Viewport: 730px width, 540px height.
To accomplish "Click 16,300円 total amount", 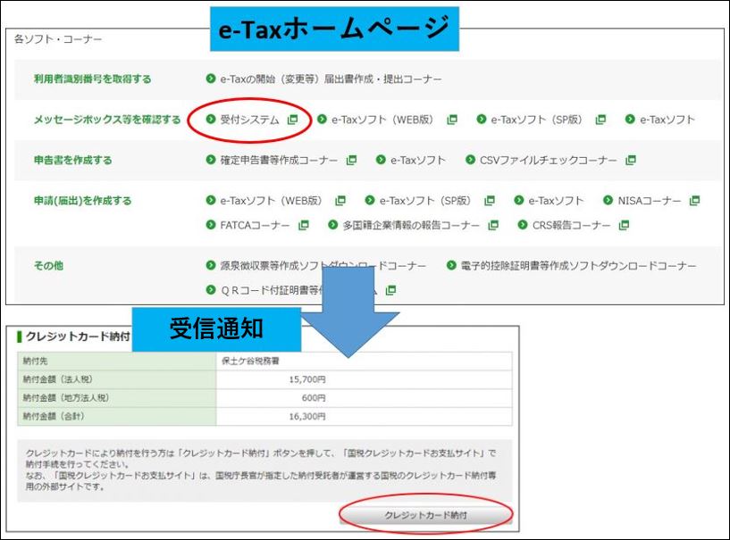I will click(307, 416).
